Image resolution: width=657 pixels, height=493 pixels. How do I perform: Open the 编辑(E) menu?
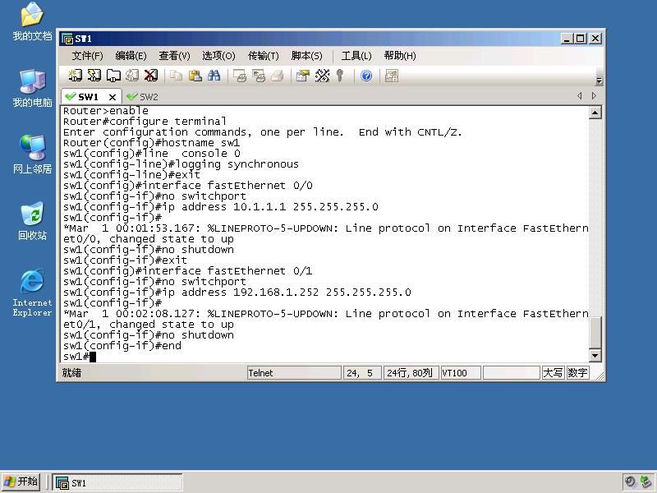[x=131, y=56]
